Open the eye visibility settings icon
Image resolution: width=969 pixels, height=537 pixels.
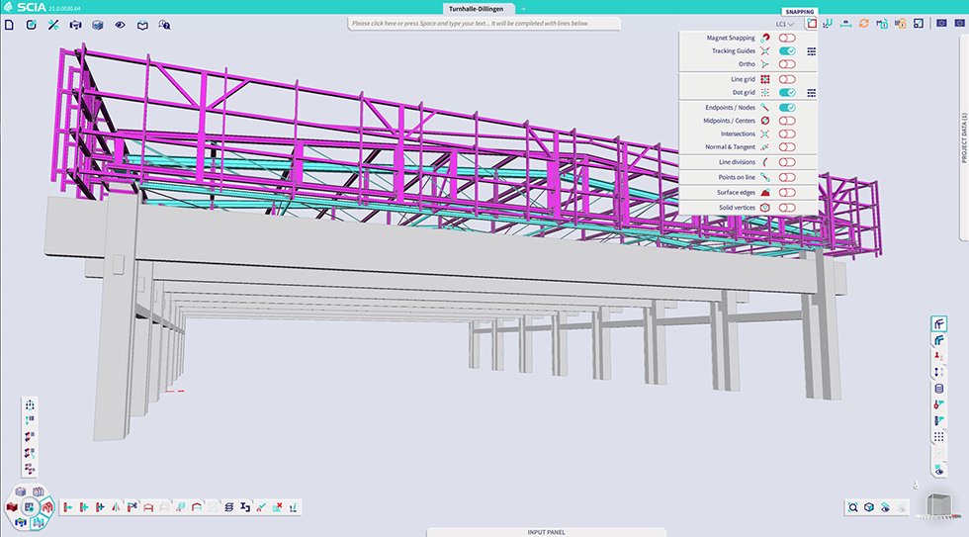point(120,24)
